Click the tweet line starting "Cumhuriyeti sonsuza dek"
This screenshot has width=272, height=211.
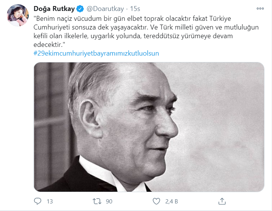pos(146,27)
